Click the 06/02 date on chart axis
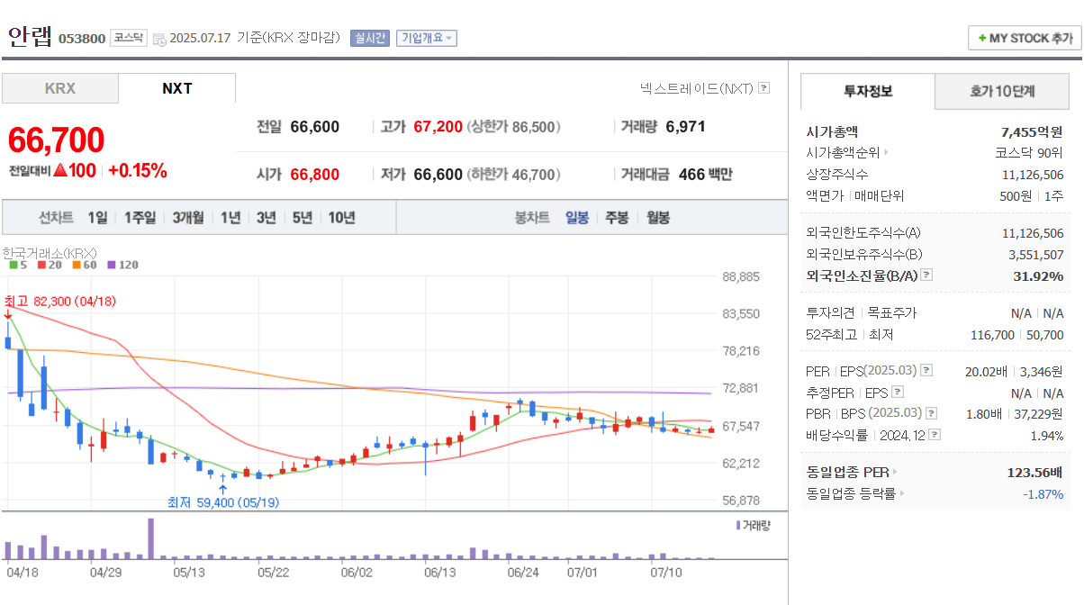 [357, 572]
